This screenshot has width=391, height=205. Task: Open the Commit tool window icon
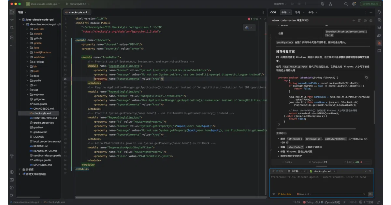[12, 20]
